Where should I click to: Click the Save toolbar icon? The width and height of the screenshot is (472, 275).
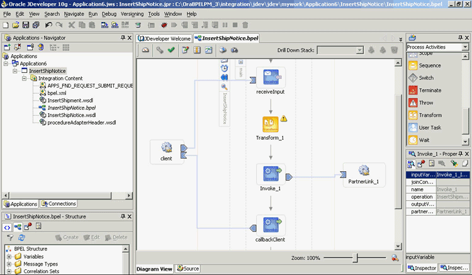point(26,25)
